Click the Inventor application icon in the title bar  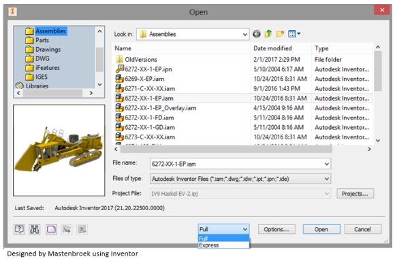12,12
